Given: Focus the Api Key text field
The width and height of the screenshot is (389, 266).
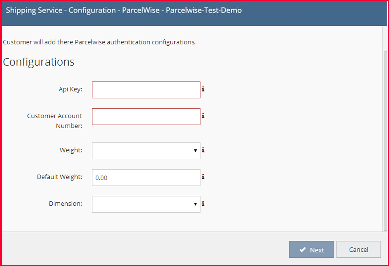Looking at the screenshot, I should click(x=146, y=90).
